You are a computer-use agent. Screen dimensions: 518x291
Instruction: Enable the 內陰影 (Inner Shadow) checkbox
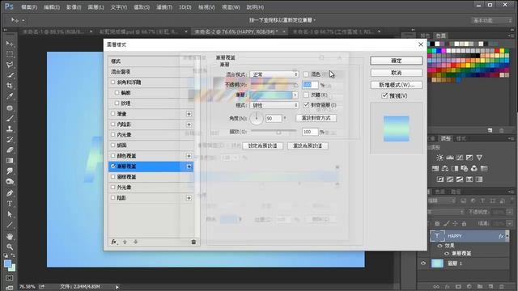(113, 124)
